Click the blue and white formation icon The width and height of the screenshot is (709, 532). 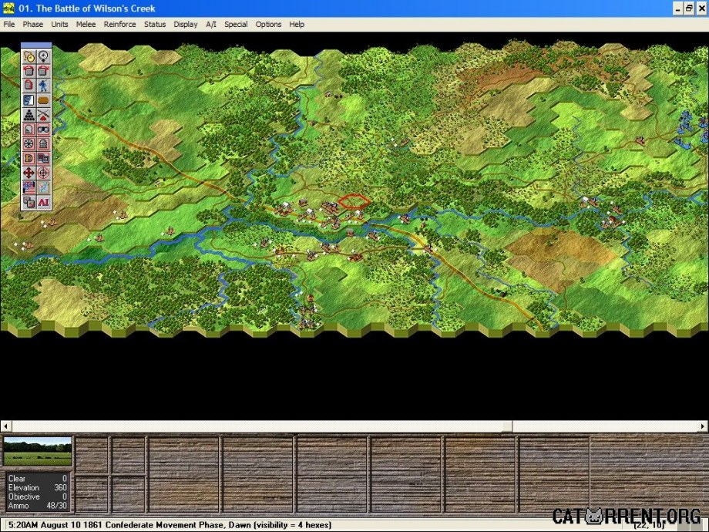click(x=29, y=100)
